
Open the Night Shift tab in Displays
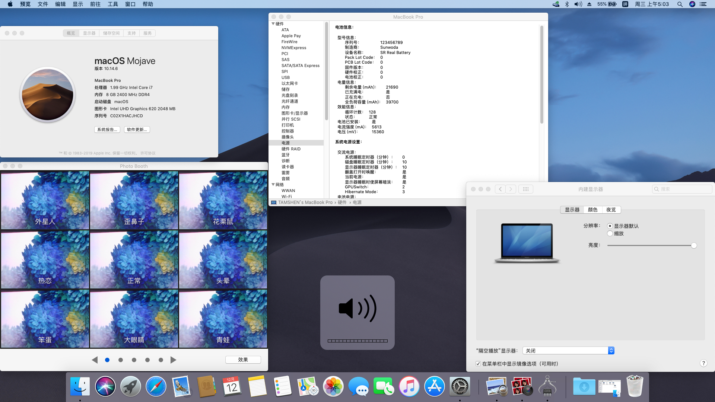click(x=611, y=210)
